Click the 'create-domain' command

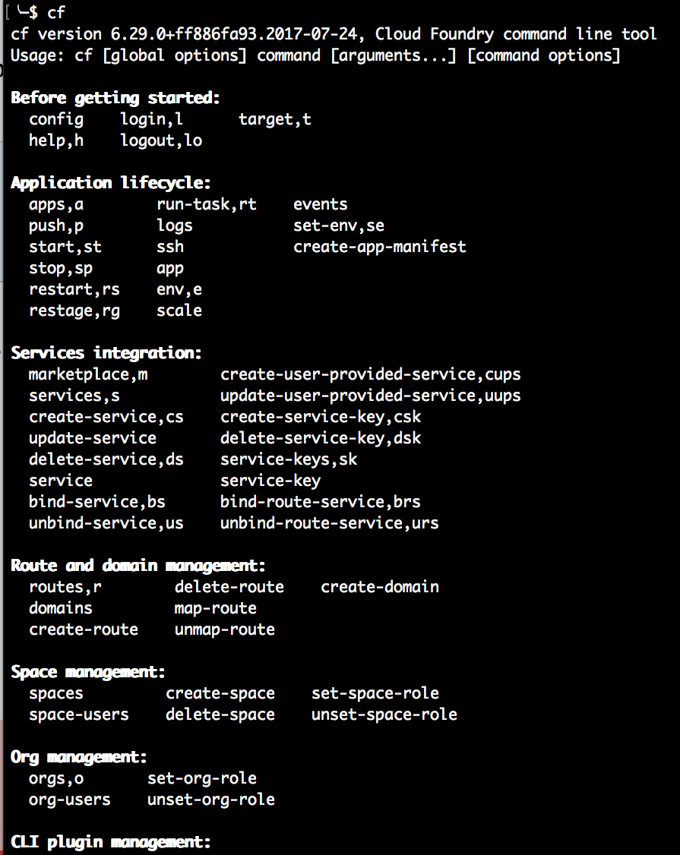[380, 587]
